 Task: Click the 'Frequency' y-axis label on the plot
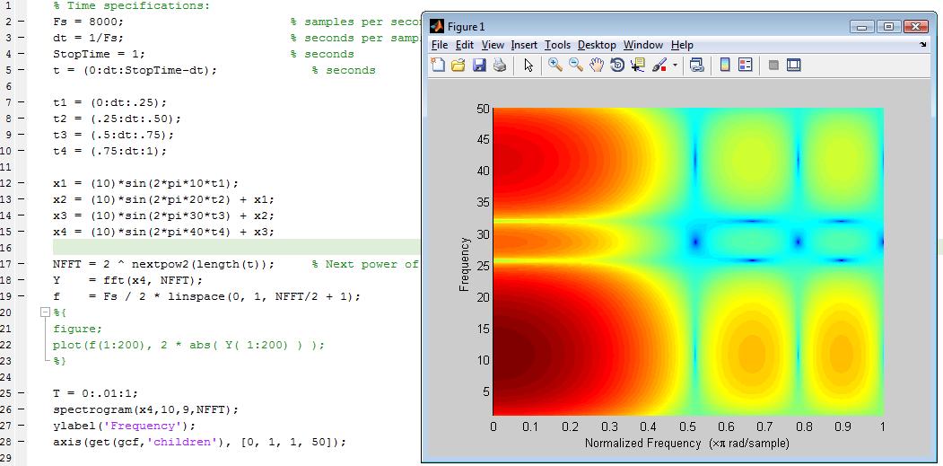tap(464, 264)
